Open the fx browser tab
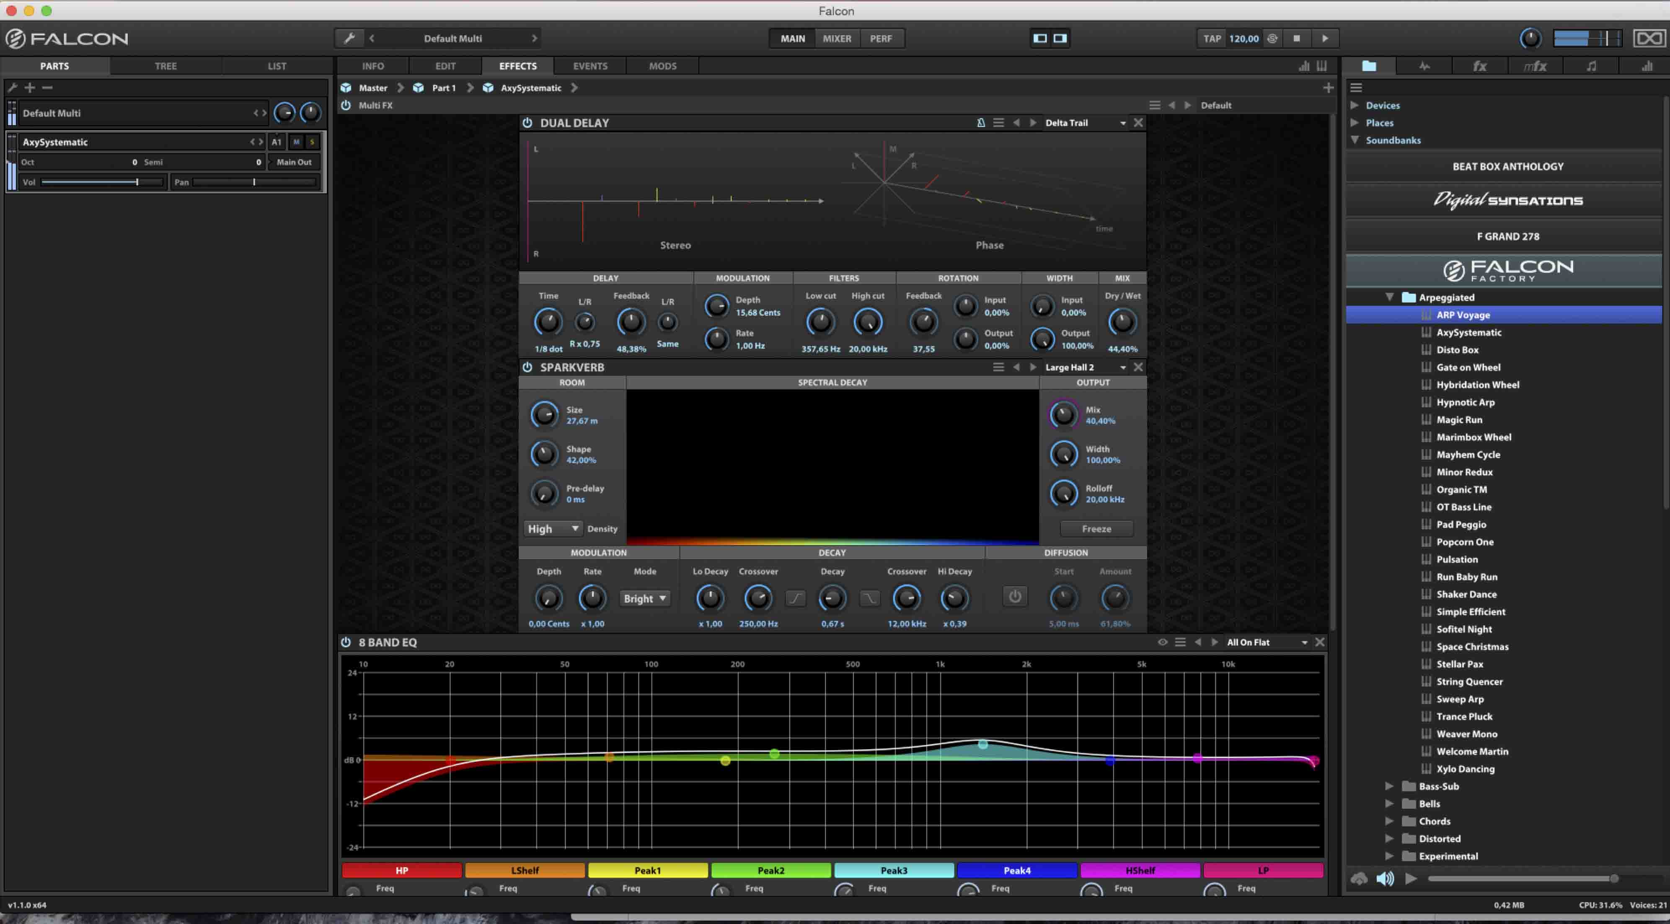Screen dimensions: 1670x924 click(1479, 66)
